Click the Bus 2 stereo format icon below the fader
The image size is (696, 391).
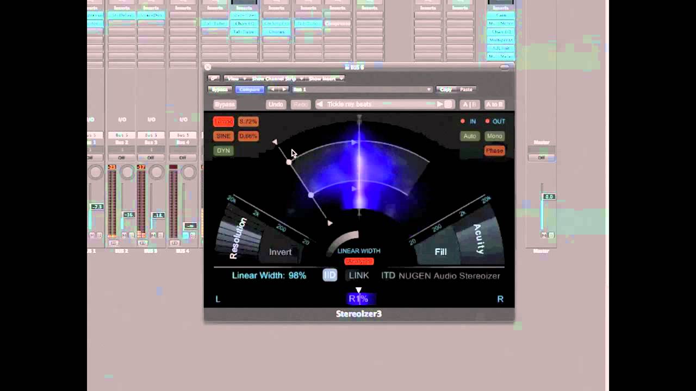coord(113,243)
